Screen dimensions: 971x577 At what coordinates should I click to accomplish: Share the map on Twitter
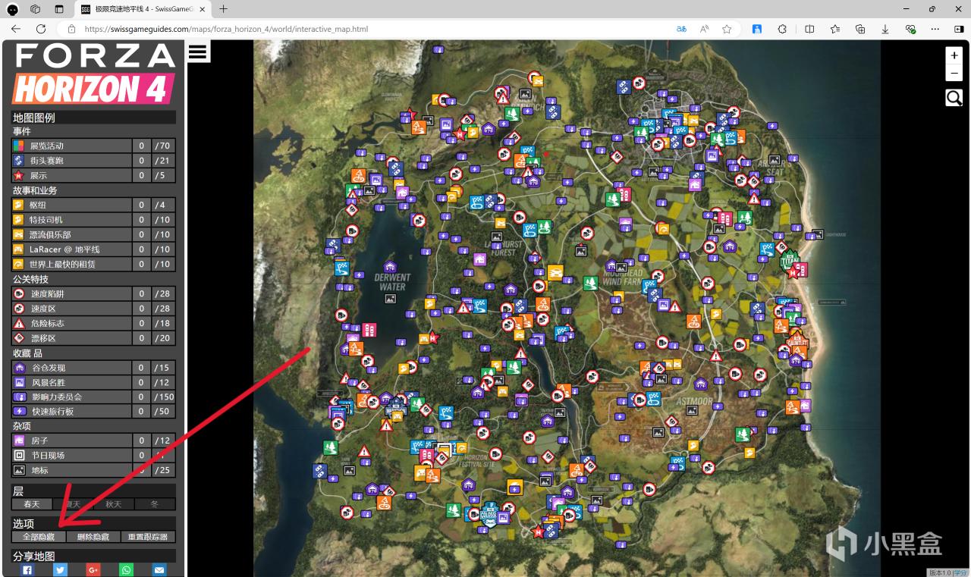[60, 570]
